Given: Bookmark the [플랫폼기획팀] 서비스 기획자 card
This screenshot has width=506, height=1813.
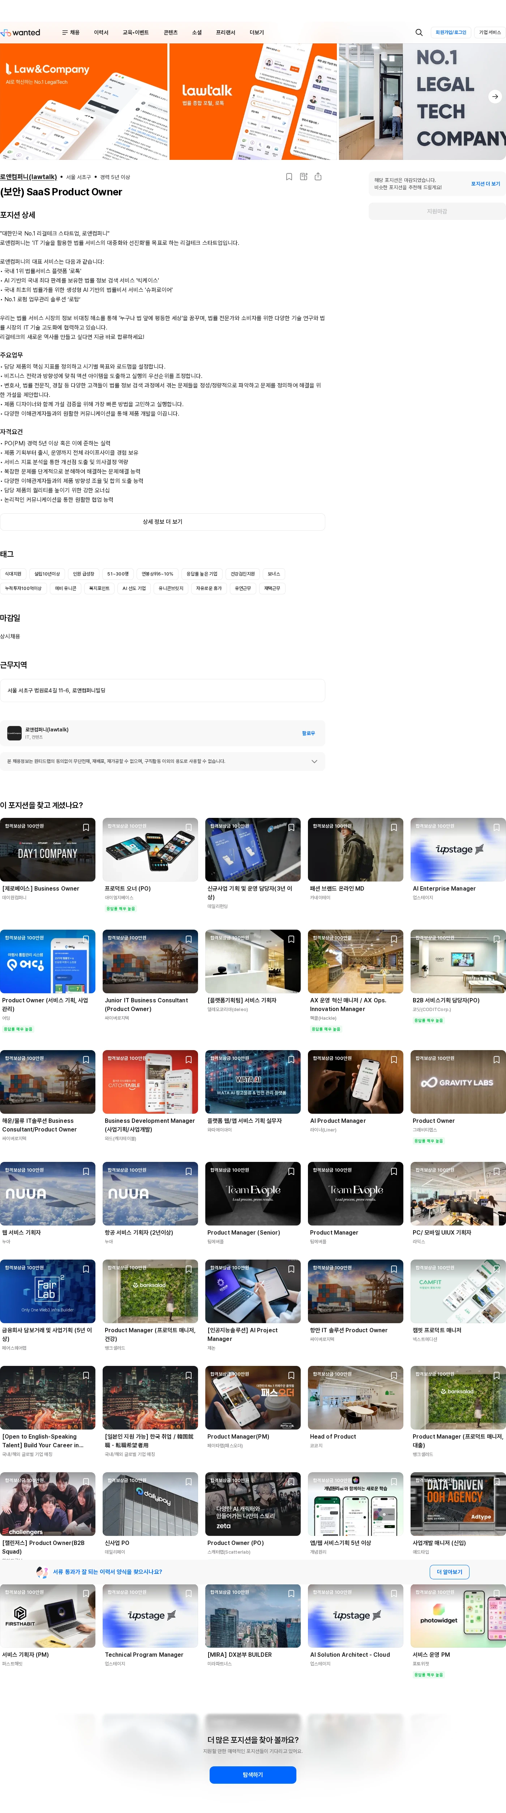Looking at the screenshot, I should pyautogui.click(x=291, y=939).
